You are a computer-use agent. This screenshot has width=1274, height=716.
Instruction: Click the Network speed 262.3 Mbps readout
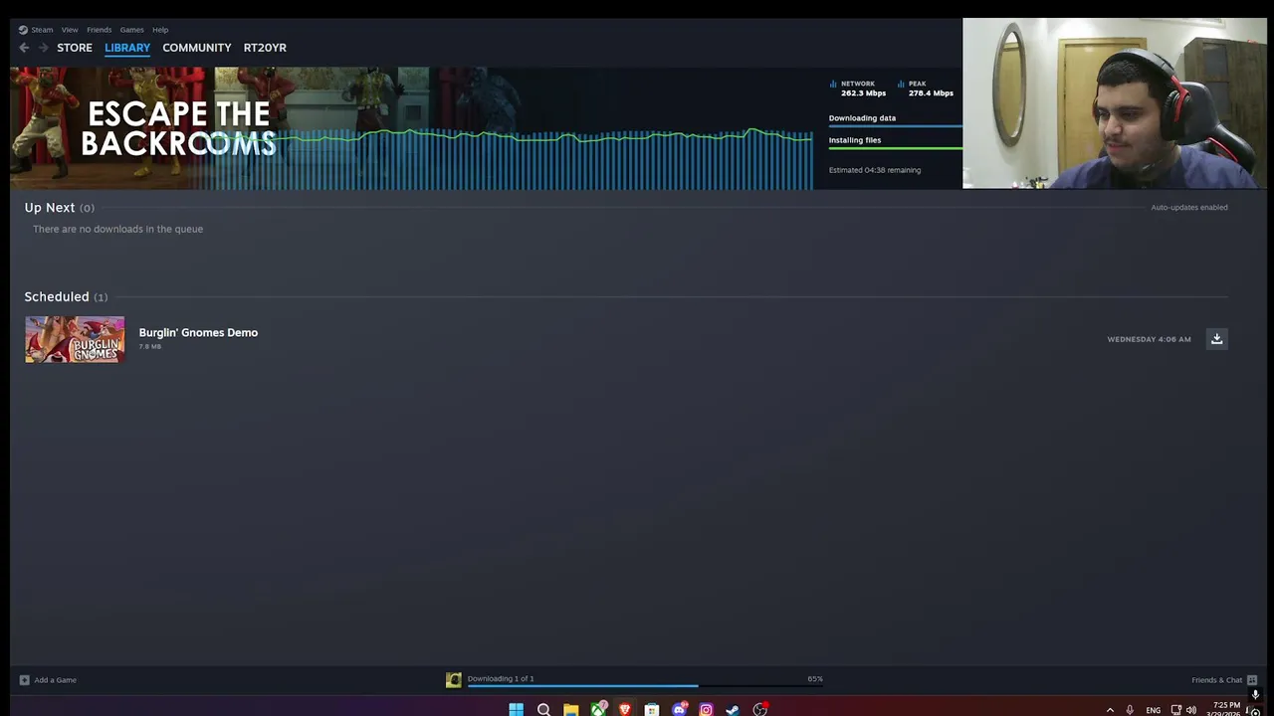(863, 93)
